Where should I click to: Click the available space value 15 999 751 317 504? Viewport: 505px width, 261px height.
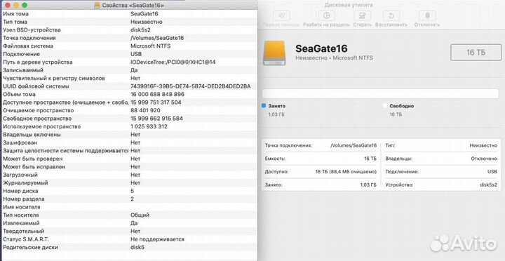tap(156, 102)
